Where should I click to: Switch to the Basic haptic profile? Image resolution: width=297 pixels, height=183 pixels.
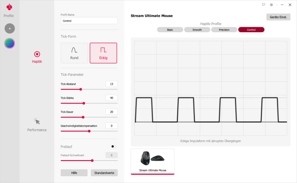170,30
